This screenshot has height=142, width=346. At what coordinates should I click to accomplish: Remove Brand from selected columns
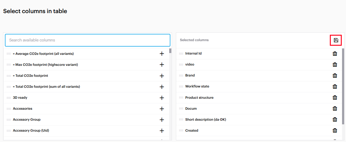pos(335,76)
